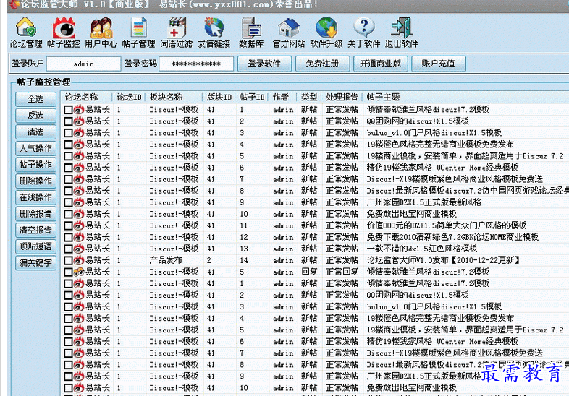Click 人气操作 side button
The image size is (569, 396).
coord(35,148)
